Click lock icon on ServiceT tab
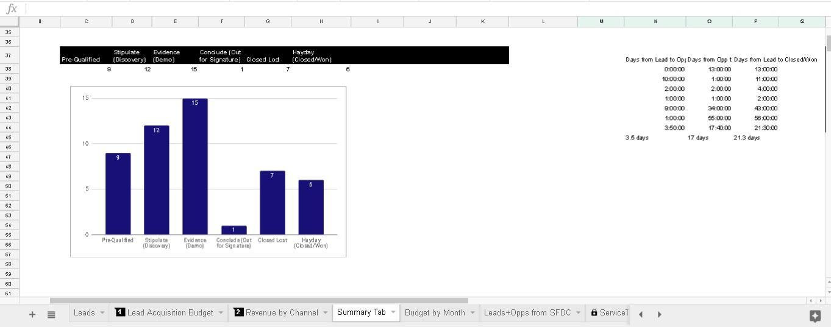Screen dimensions: 831x327 pyautogui.click(x=594, y=312)
